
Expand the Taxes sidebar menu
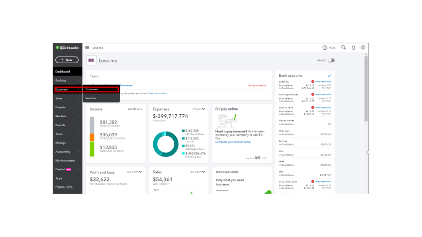point(68,134)
